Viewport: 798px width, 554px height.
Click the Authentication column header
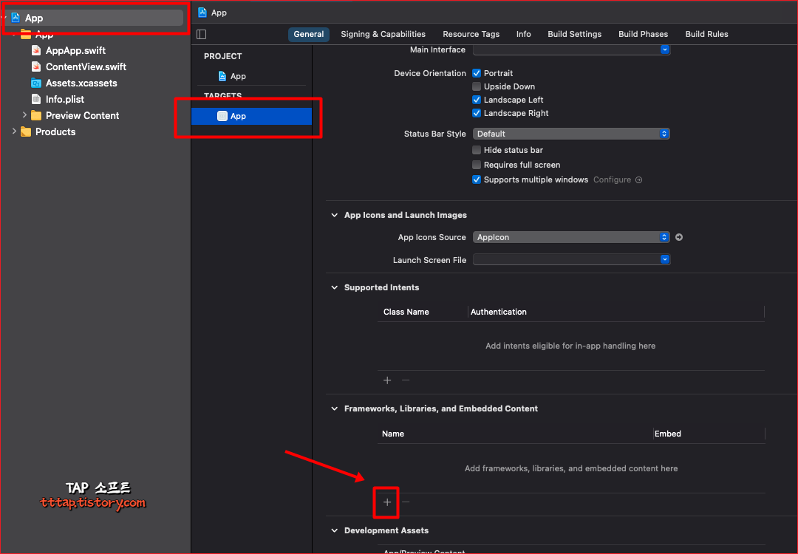[x=498, y=312]
